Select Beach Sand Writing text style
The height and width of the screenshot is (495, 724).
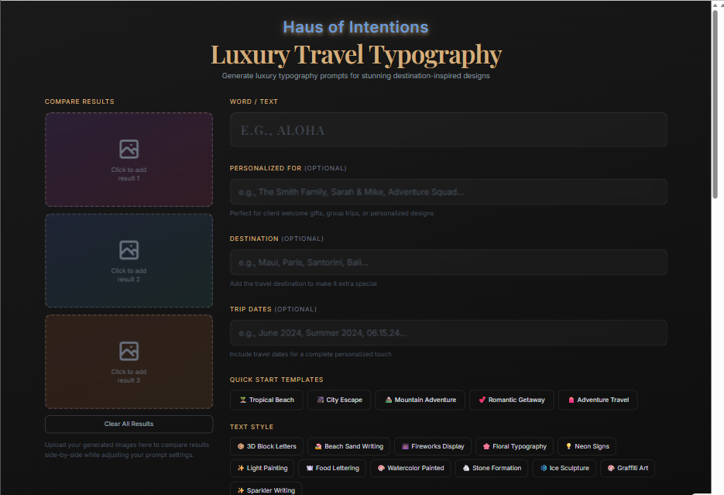[x=348, y=446]
